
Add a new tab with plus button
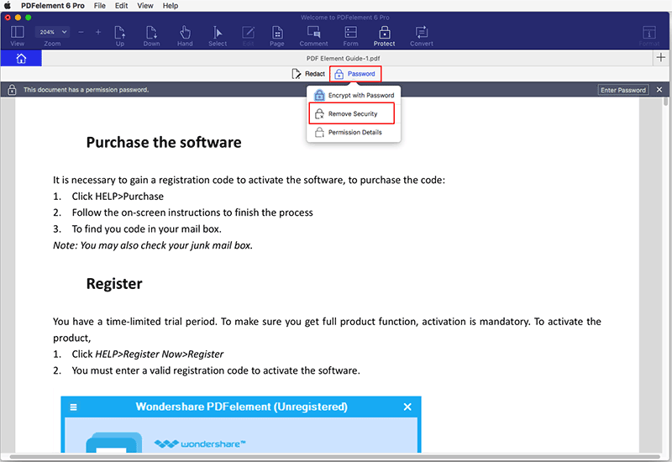click(661, 57)
